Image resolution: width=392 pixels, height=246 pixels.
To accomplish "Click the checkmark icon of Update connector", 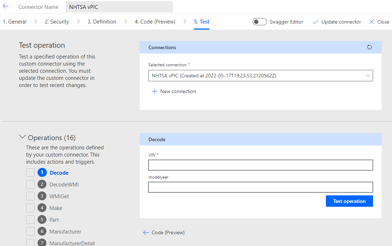I will [316, 22].
